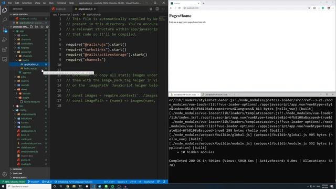336x189 pixels.
Task: Open the Selection menu
Action: click(x=27, y=3)
